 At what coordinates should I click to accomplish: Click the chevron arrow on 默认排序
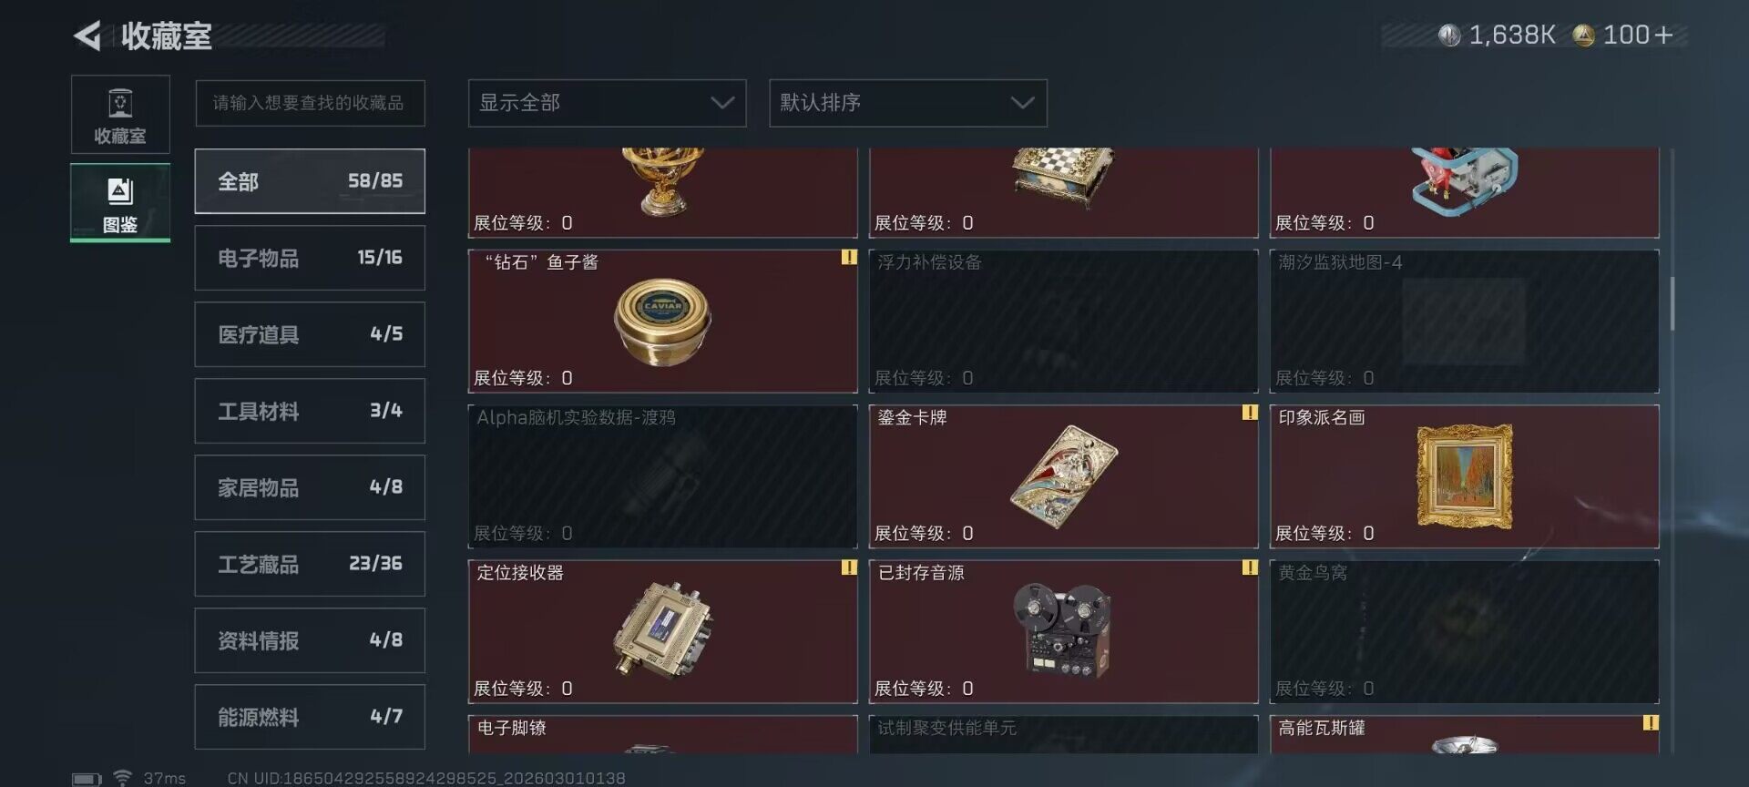point(1022,103)
